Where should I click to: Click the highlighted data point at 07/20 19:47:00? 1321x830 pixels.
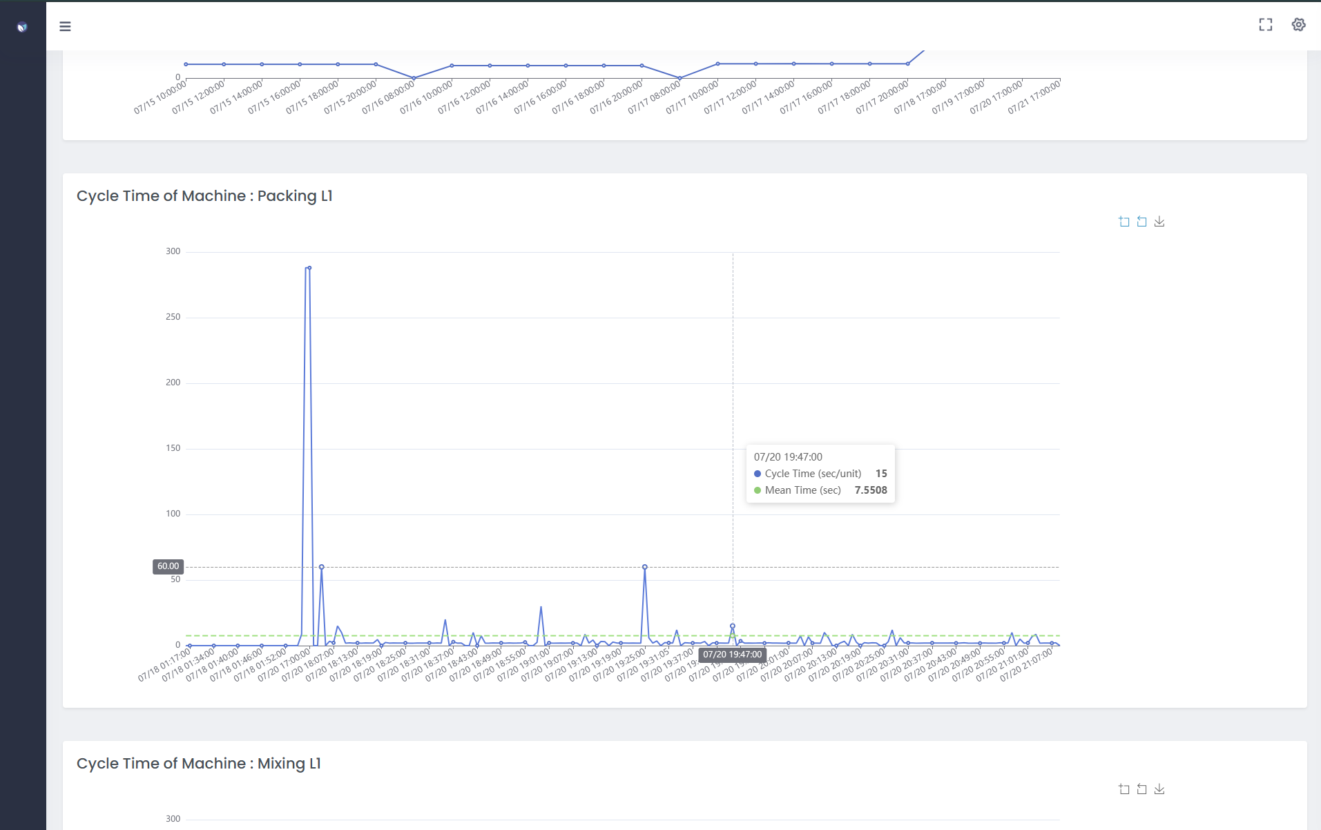click(x=733, y=626)
